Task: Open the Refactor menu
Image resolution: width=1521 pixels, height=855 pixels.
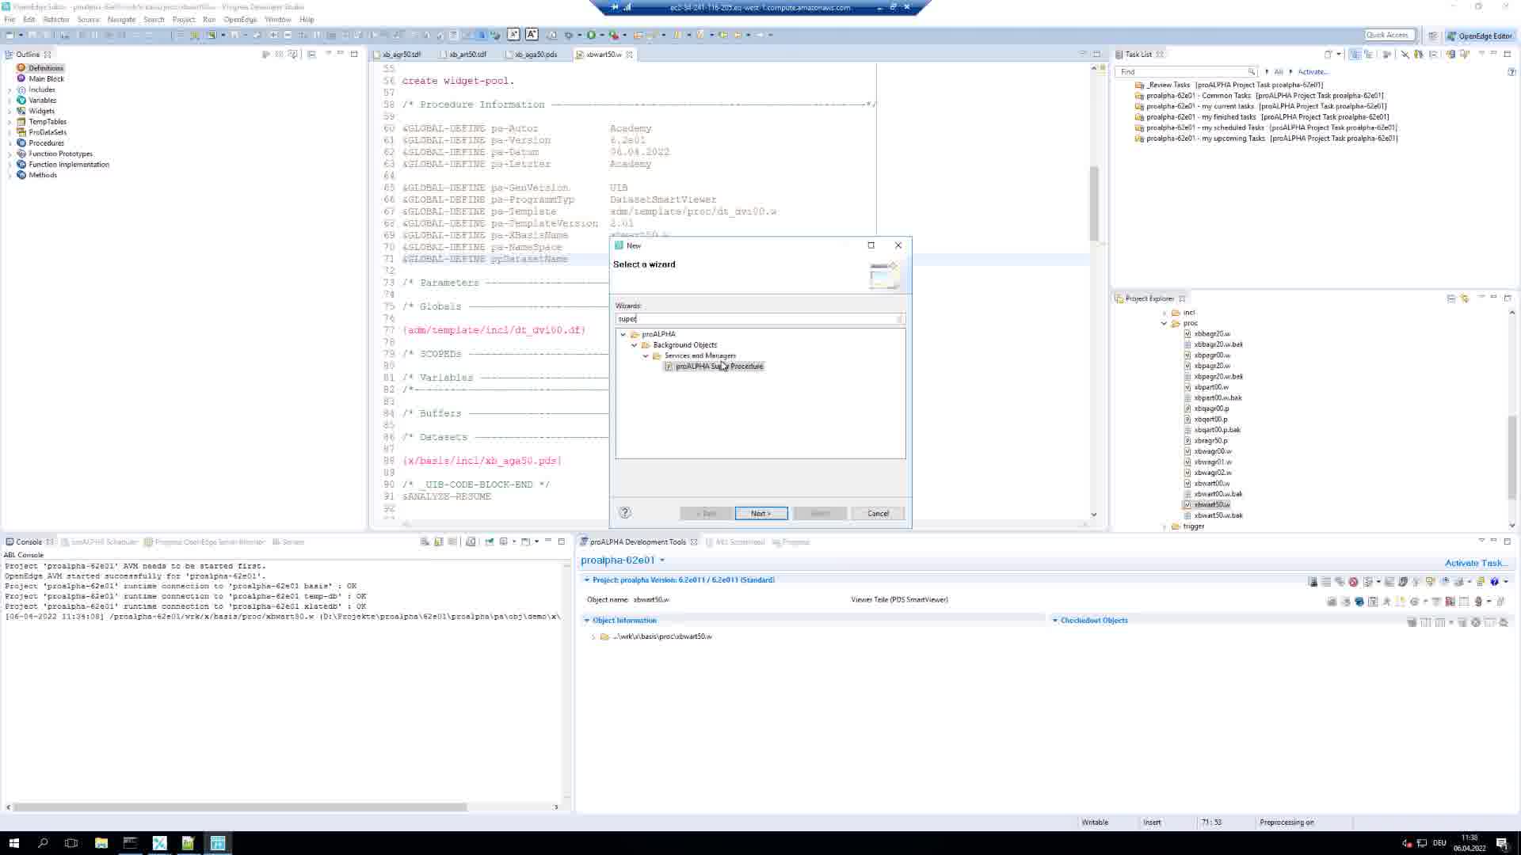Action: [x=55, y=19]
